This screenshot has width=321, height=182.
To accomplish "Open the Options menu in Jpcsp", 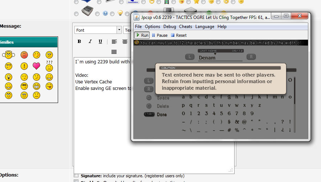I will coord(153,27).
